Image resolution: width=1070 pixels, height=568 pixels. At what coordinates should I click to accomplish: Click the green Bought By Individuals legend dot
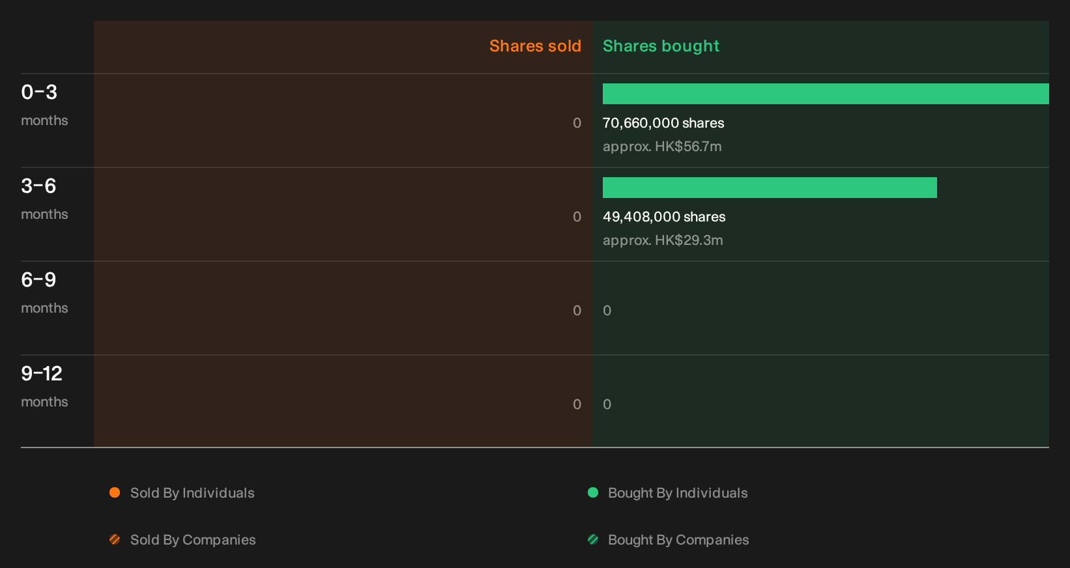593,492
